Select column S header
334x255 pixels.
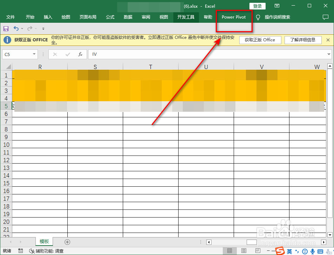95,67
